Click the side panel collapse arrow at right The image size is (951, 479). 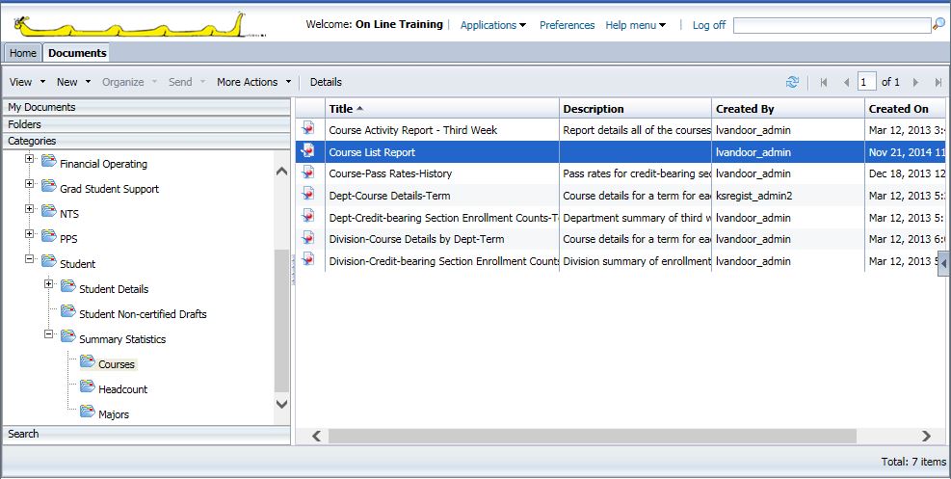[x=943, y=265]
